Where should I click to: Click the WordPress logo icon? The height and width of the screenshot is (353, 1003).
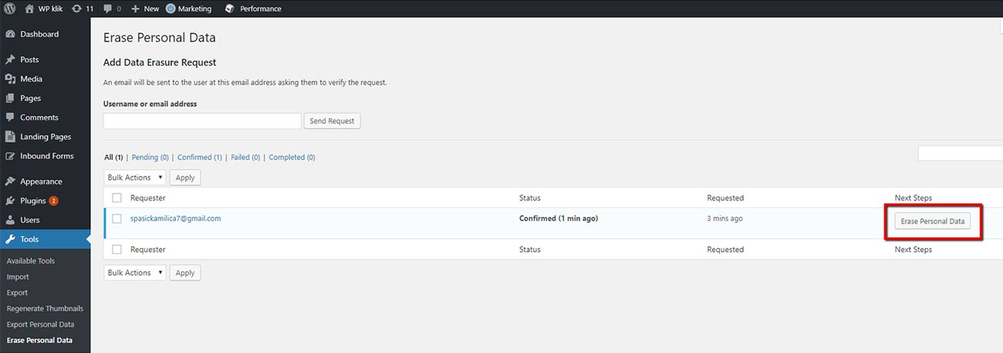click(10, 8)
